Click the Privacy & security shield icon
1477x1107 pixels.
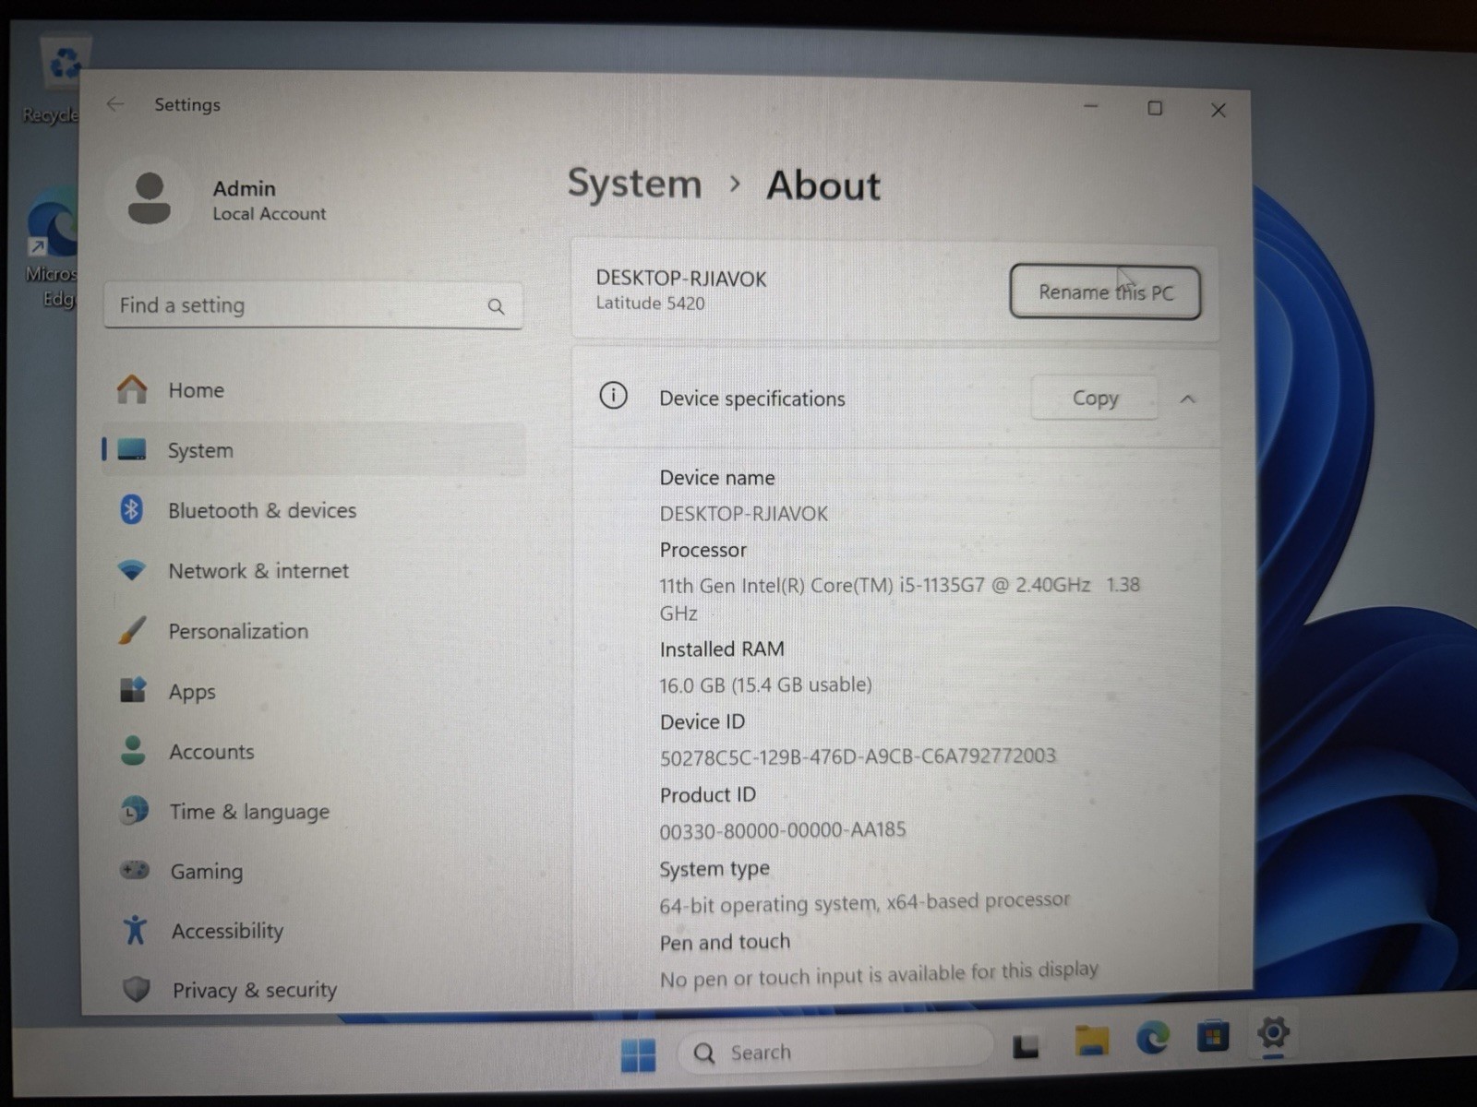point(137,989)
